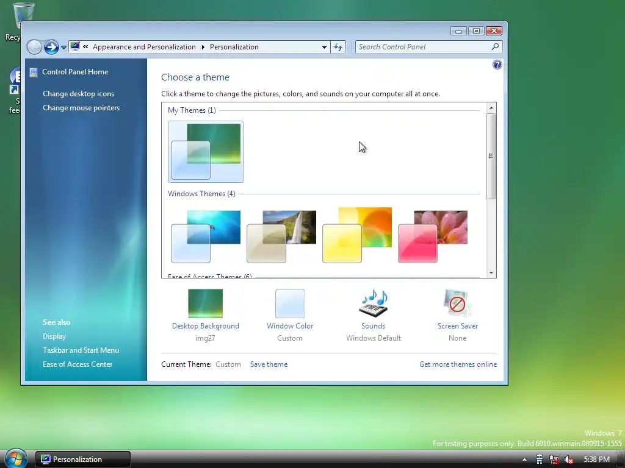Click the Personalization taskbar button

pyautogui.click(x=83, y=459)
